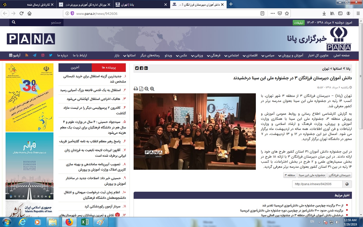Image resolution: width=363 pixels, height=227 pixels.
Task: Open new browser tab with plus button
Action: click(231, 4)
